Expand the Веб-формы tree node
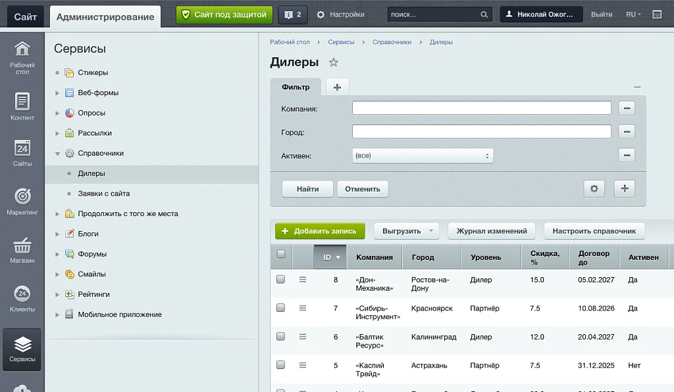Screen dimensions: 674x392 click(x=57, y=93)
